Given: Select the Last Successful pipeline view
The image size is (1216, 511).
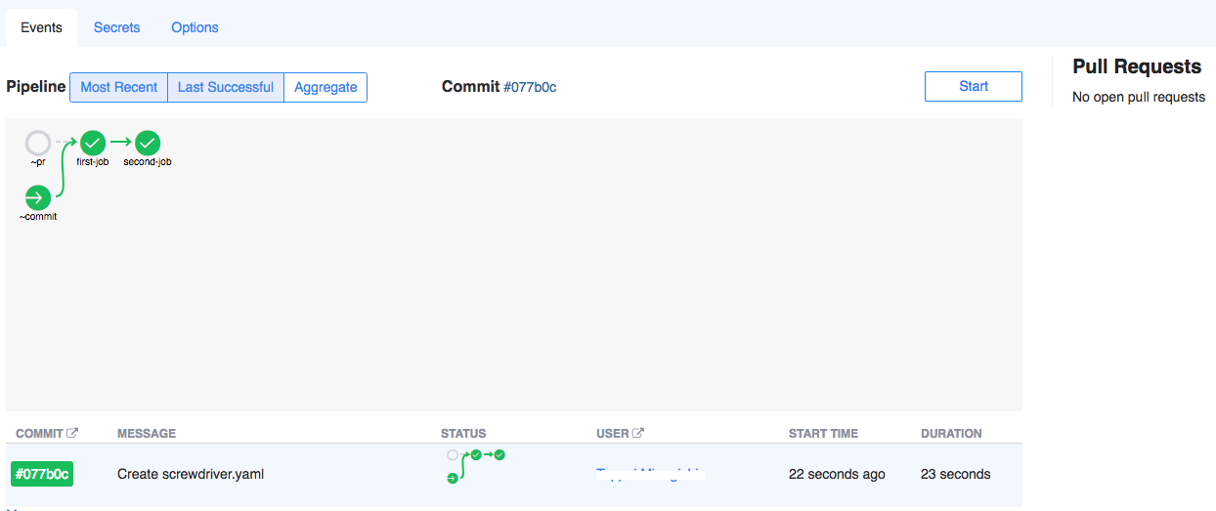Looking at the screenshot, I should pos(226,87).
